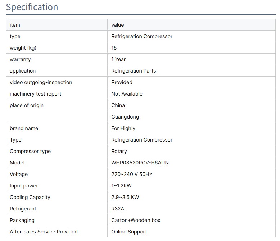Click the "220~240 V 50Hz" voltage value
Viewport: 280px width, 241px height.
(131, 174)
